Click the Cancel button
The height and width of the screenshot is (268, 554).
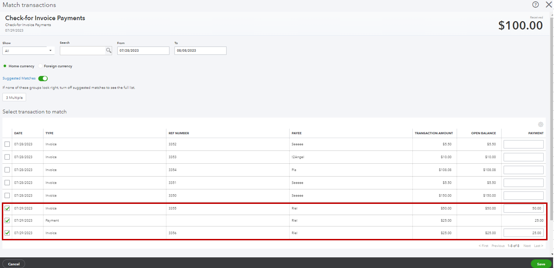click(13, 263)
